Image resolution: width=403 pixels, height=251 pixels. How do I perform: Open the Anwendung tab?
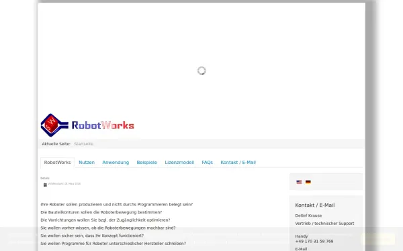[x=116, y=163]
